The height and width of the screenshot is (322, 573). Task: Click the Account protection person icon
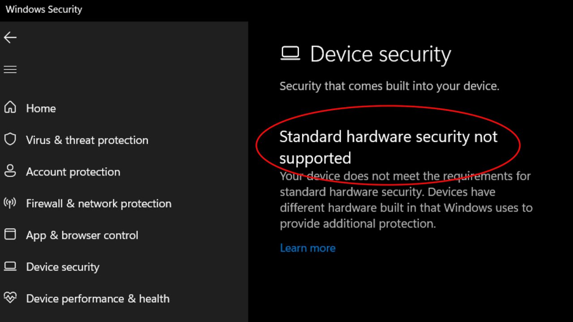tap(10, 171)
